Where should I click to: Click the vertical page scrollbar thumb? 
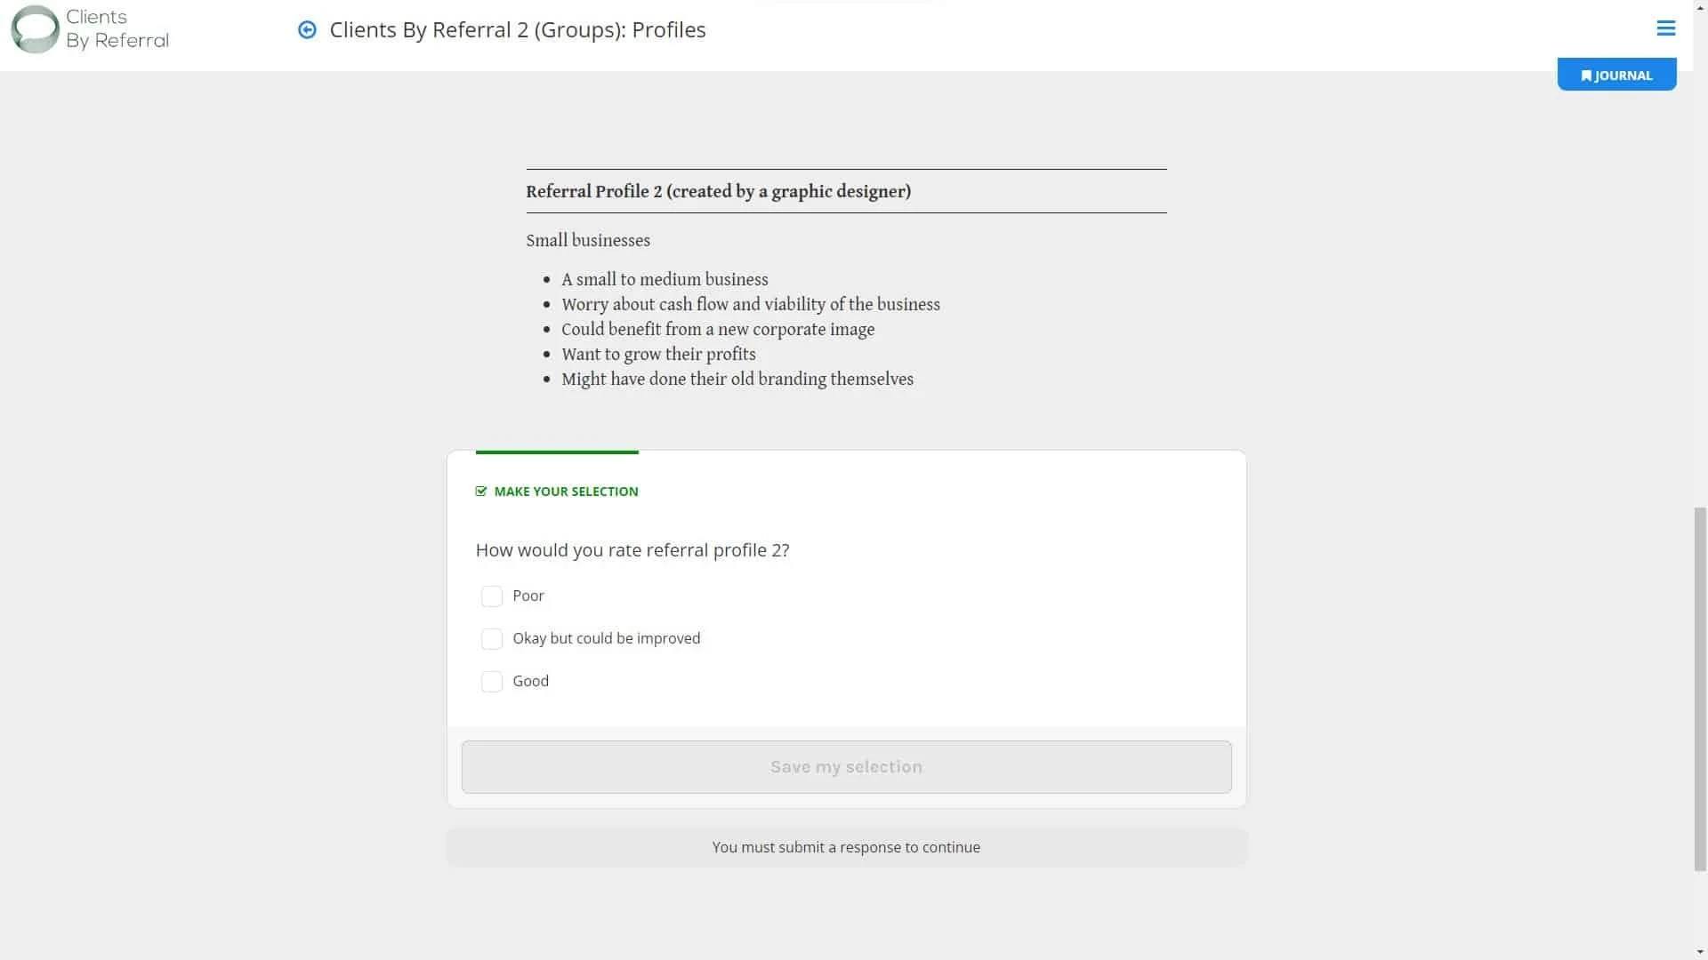click(1700, 688)
